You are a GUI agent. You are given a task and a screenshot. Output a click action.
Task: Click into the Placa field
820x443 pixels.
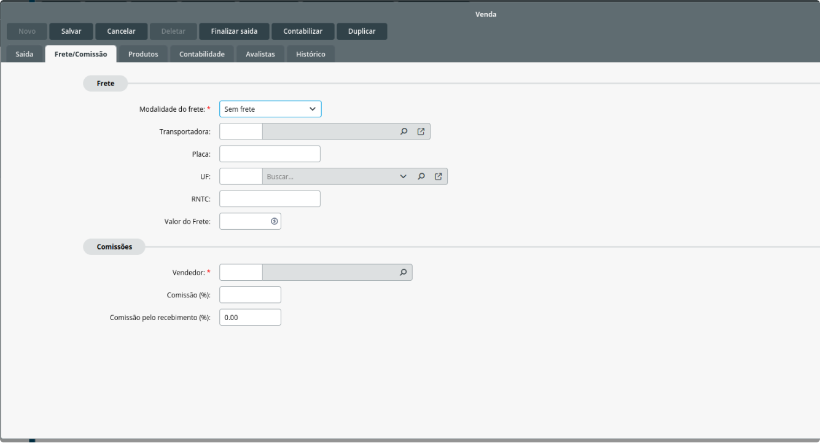click(270, 154)
